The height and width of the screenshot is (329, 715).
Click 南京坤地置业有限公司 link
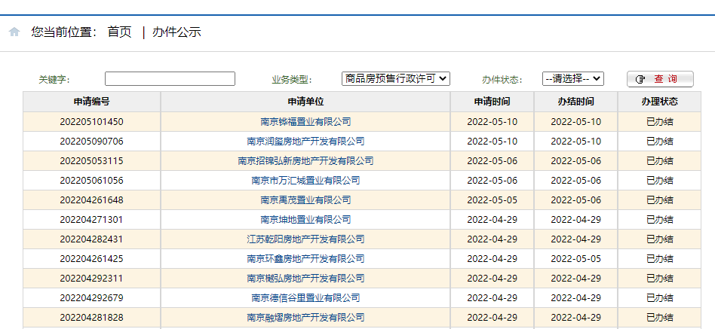coord(305,220)
